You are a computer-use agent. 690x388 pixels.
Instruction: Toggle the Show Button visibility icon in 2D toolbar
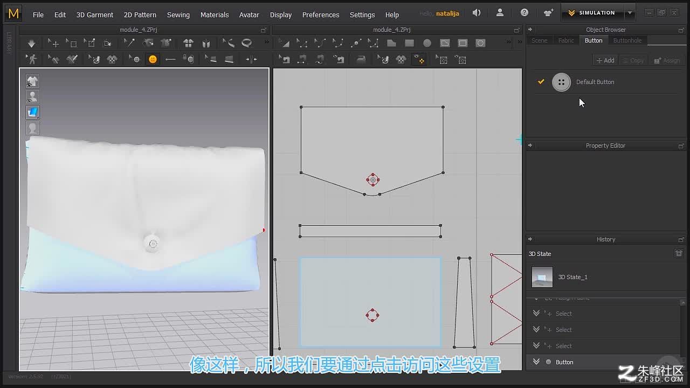(x=419, y=59)
